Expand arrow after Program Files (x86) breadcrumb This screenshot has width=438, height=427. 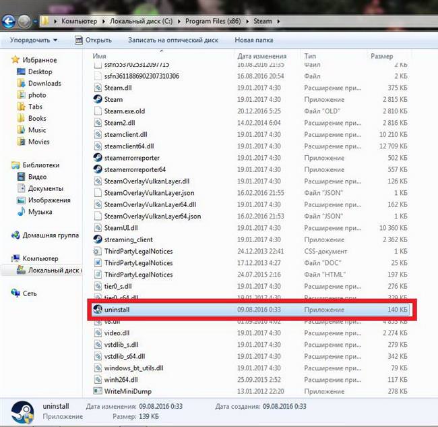pos(247,22)
